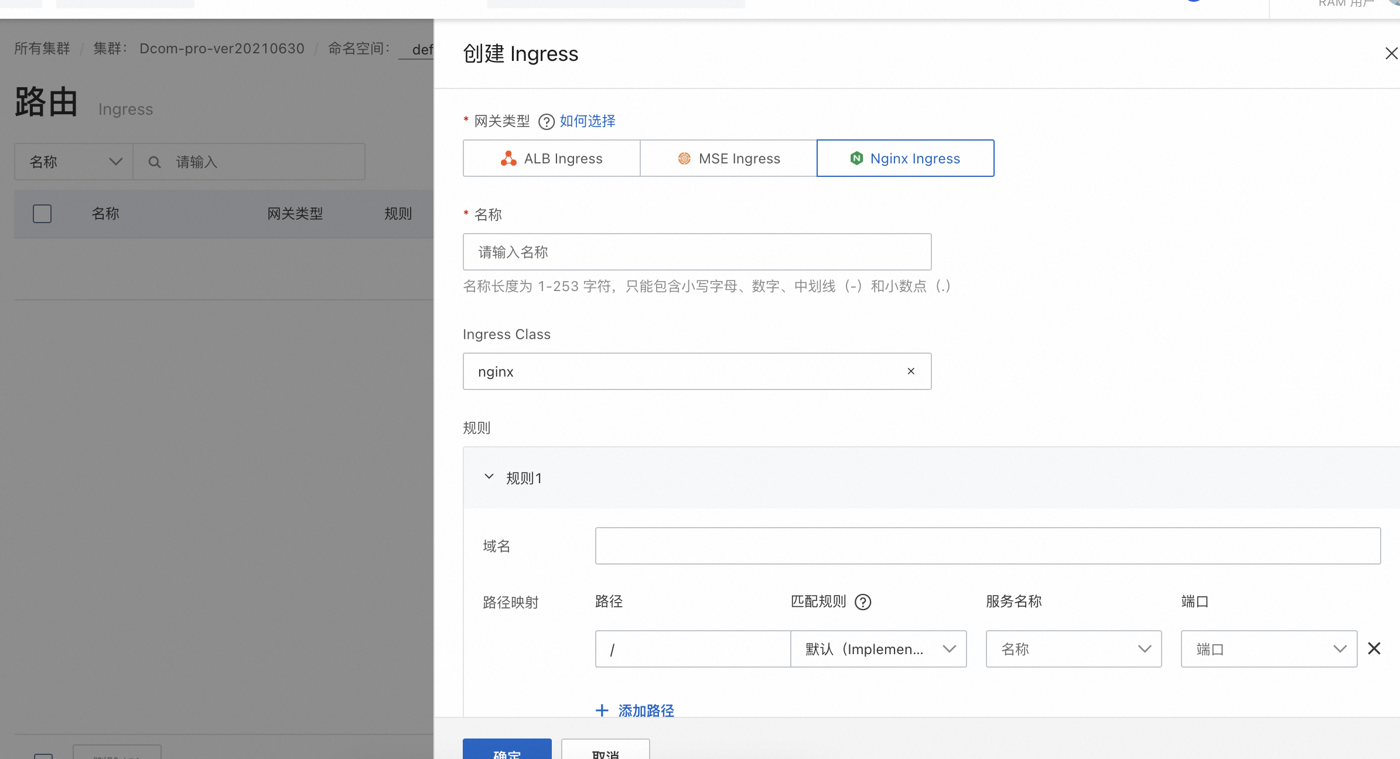Clear the nginx Ingress Class value

pos(911,371)
